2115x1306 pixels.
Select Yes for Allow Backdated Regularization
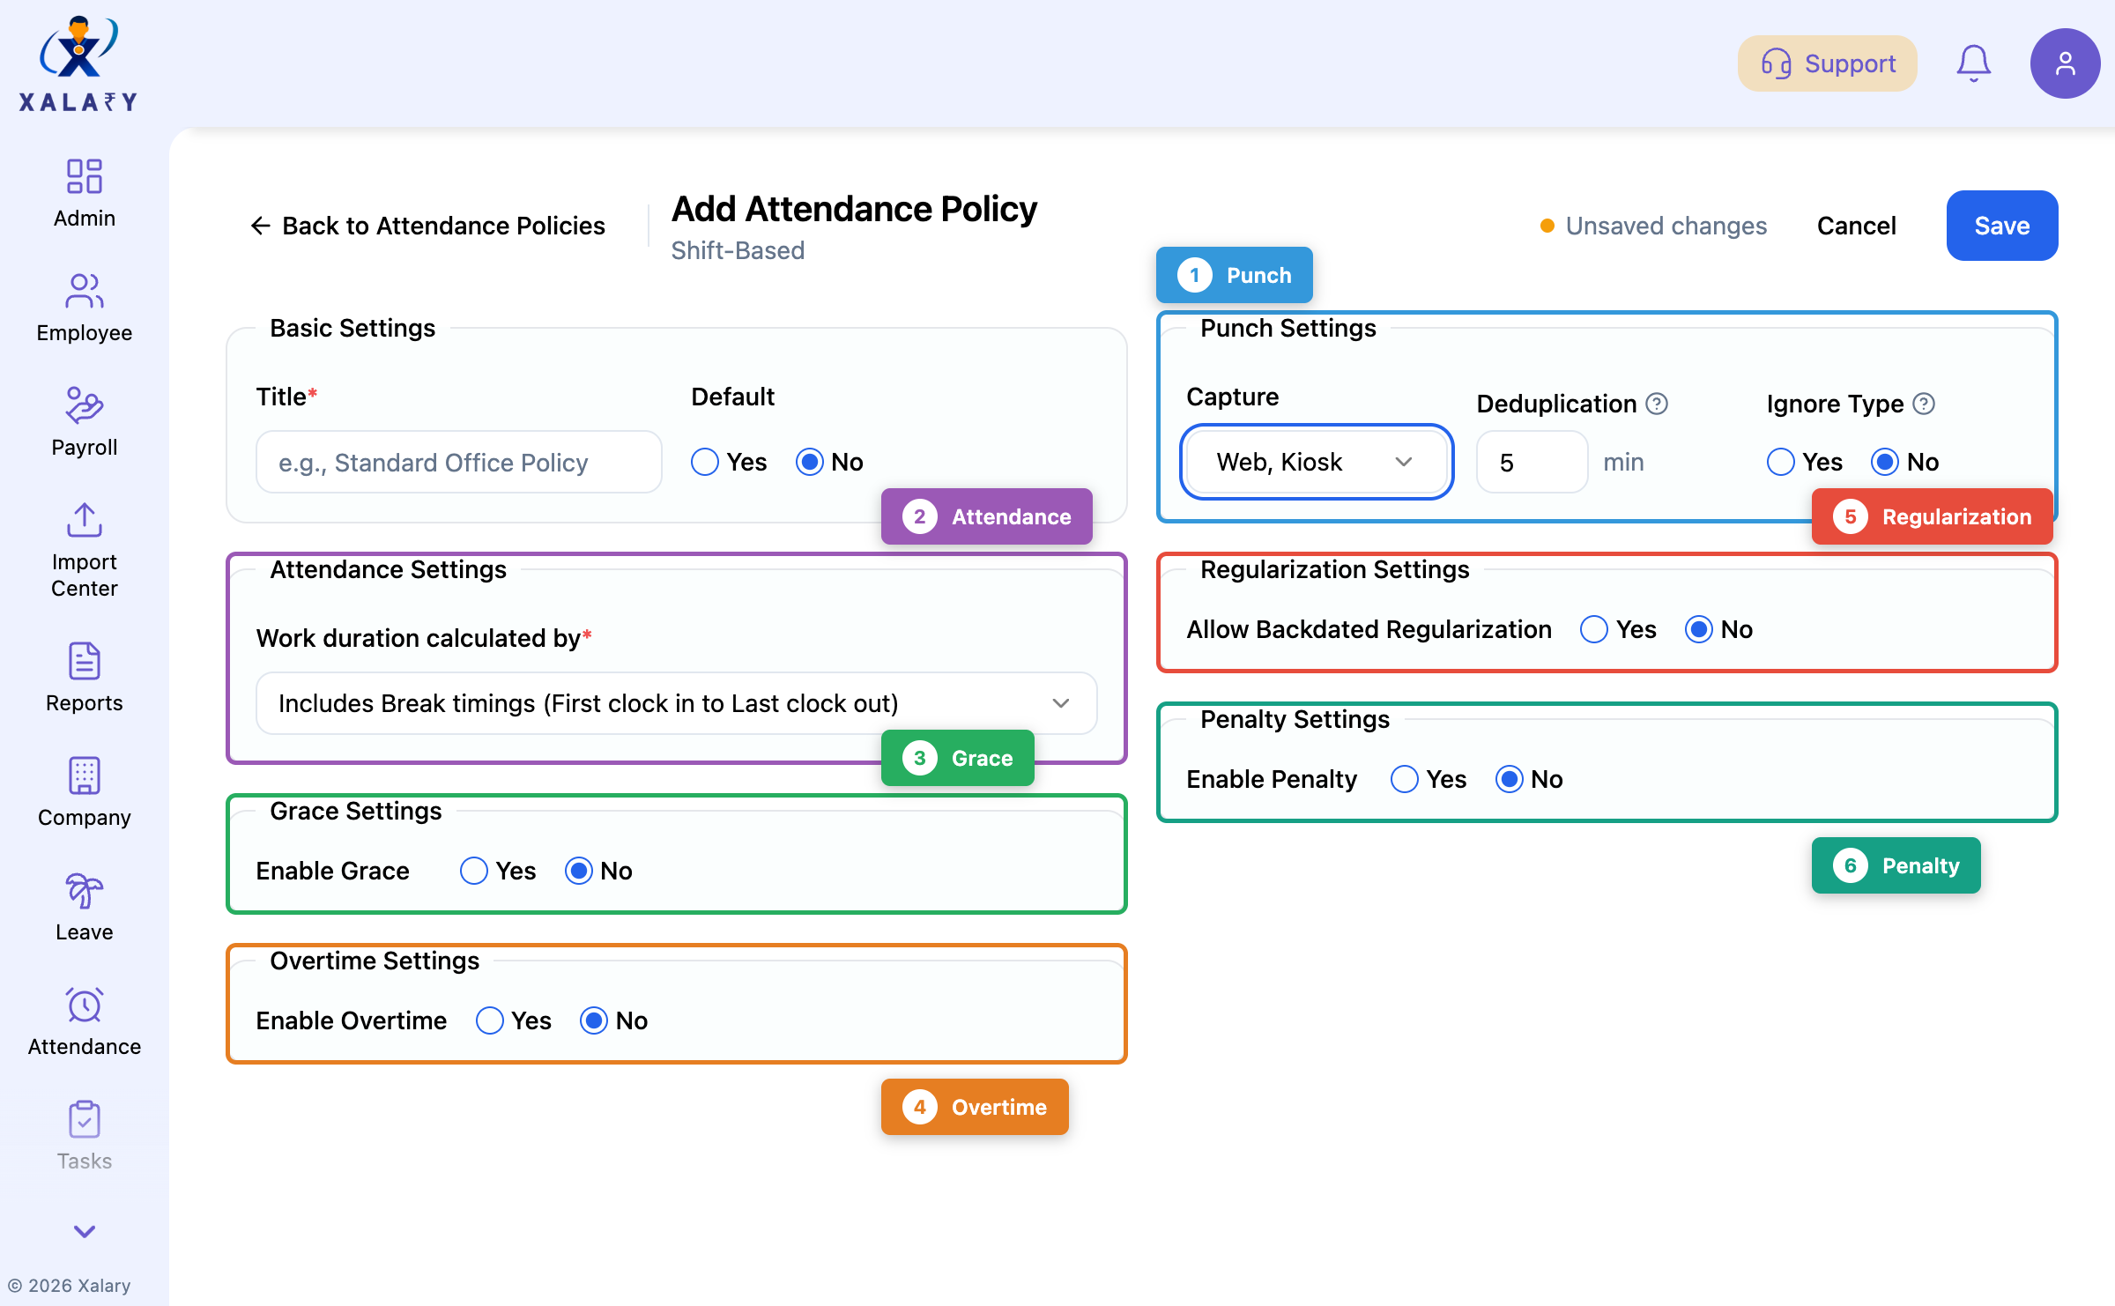pos(1593,629)
